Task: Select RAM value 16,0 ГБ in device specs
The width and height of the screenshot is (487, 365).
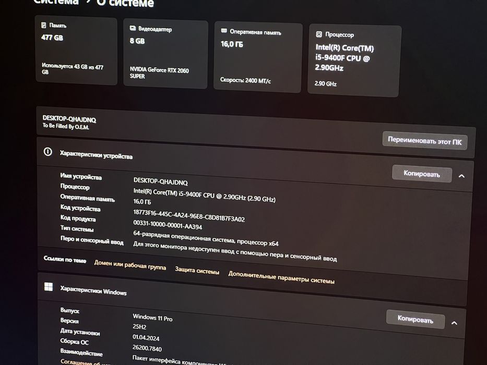Action: 142,202
